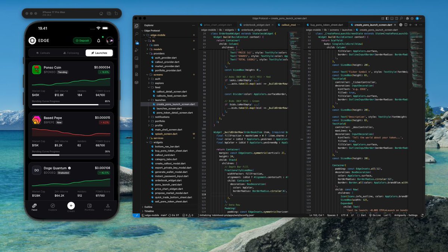Click Go Live in status bar
This screenshot has width=448, height=252.
[x=374, y=215]
